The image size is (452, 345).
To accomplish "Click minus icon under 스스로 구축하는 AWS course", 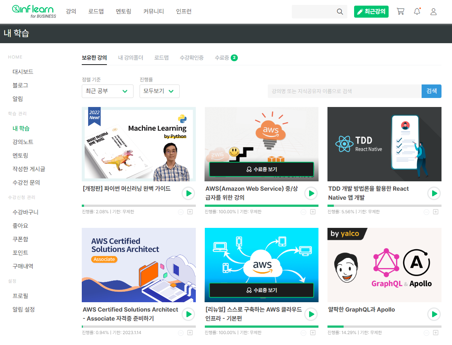I will (303, 333).
